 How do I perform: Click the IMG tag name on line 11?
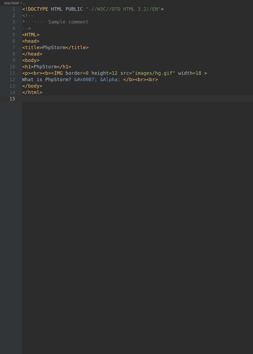click(58, 73)
